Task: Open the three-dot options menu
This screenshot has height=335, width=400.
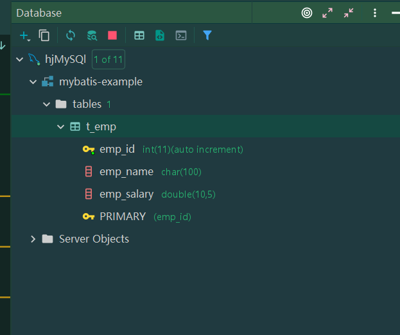Action: pos(375,13)
